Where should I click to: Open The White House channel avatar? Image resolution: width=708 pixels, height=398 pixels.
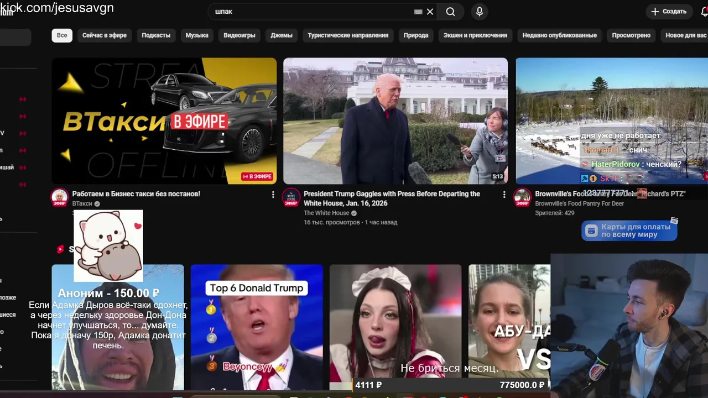click(291, 197)
